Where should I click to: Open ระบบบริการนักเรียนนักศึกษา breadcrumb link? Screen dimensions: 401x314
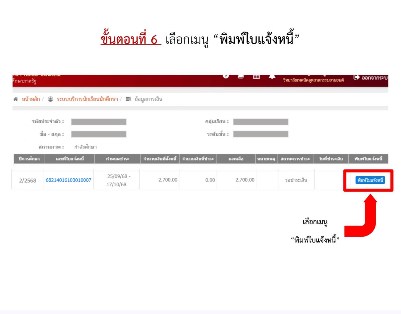tap(87, 99)
